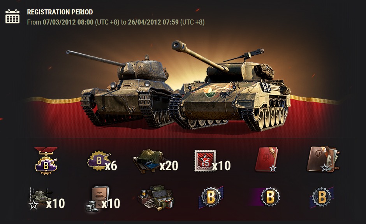Click the x20 quantity label
Screen dimensions: 366x224
point(169,166)
